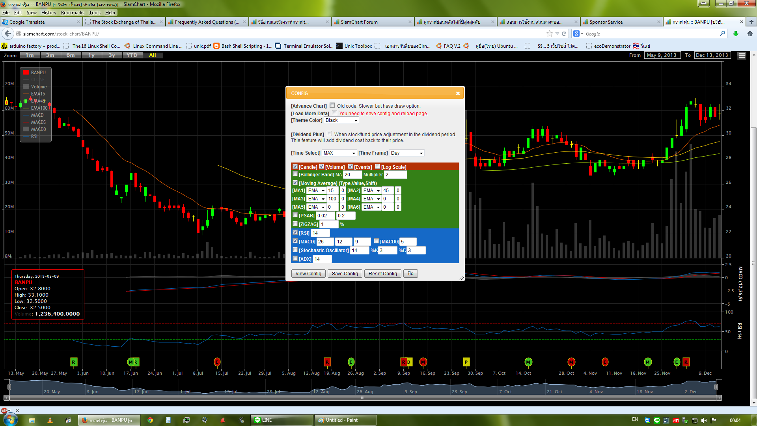Click the green M event marker near 14 Oct
The image size is (757, 426).
pyautogui.click(x=528, y=362)
